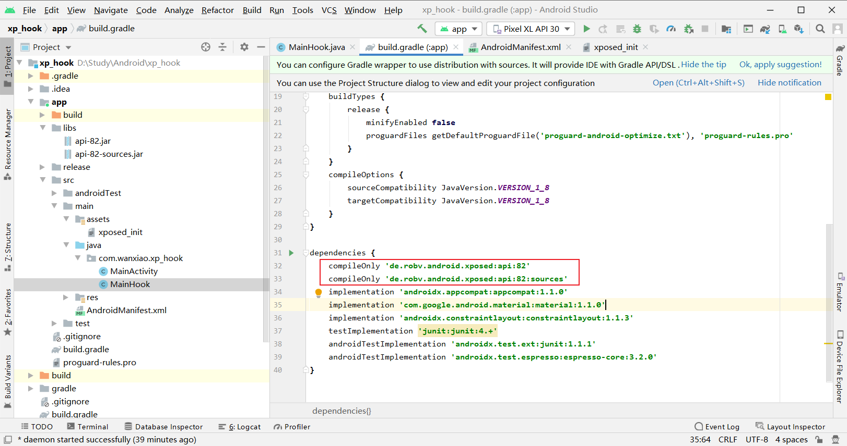Collapse the assets folder
This screenshot has height=446, width=847.
[66, 219]
